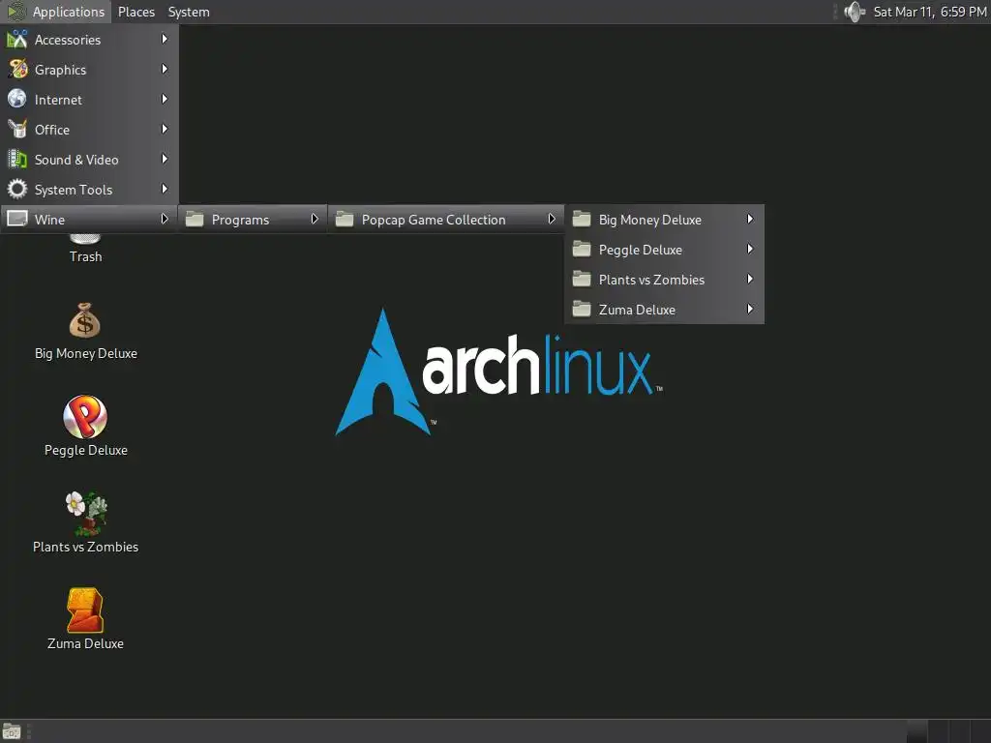Click the workspace switcher in bottom panel
The image size is (991, 743).
[948, 731]
